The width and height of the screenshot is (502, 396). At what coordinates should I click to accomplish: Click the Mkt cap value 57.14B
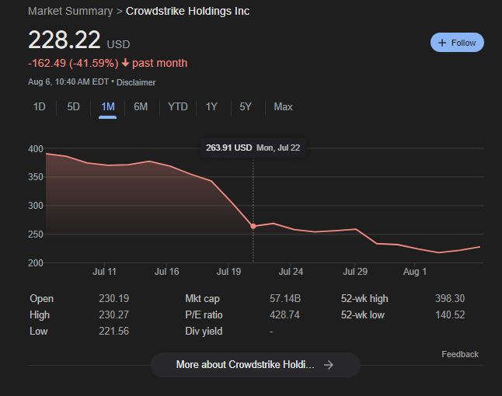coord(285,298)
